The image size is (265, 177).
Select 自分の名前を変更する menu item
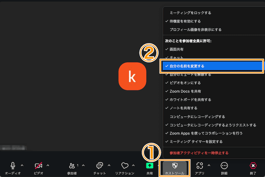pyautogui.click(x=187, y=66)
